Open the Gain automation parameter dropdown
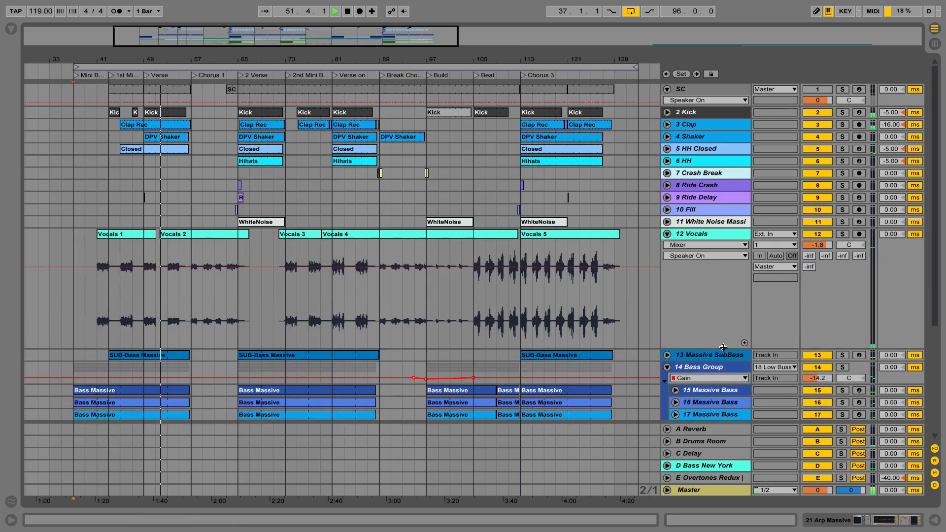946x532 pixels. click(709, 378)
